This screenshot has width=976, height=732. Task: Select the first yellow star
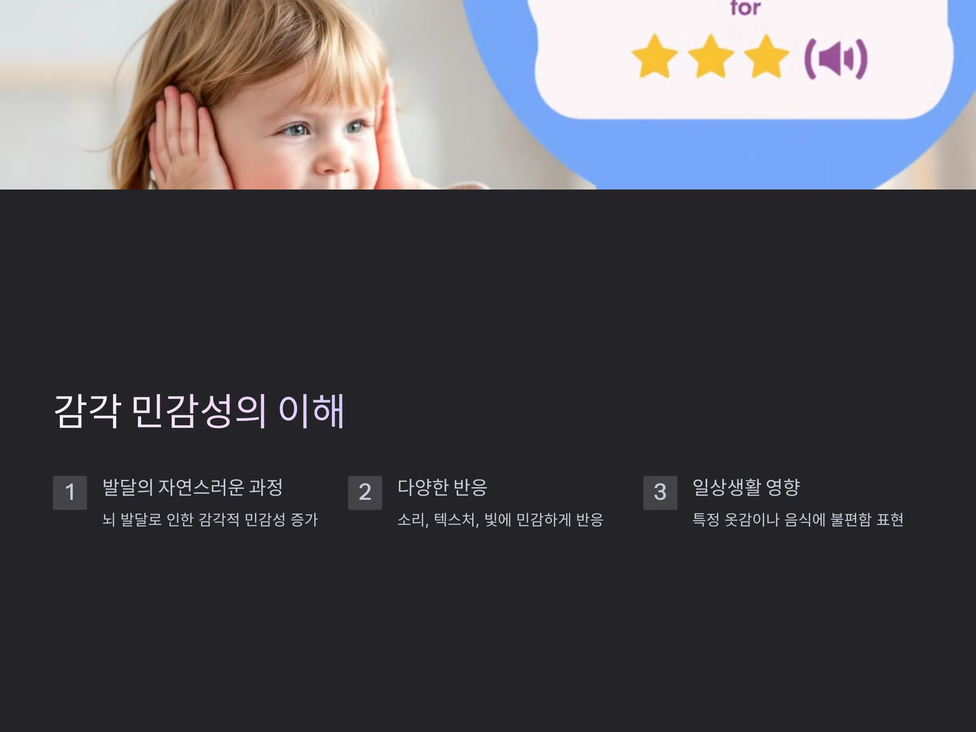point(654,57)
